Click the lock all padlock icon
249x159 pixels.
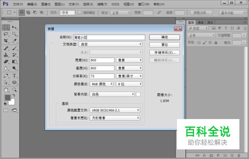216,43
